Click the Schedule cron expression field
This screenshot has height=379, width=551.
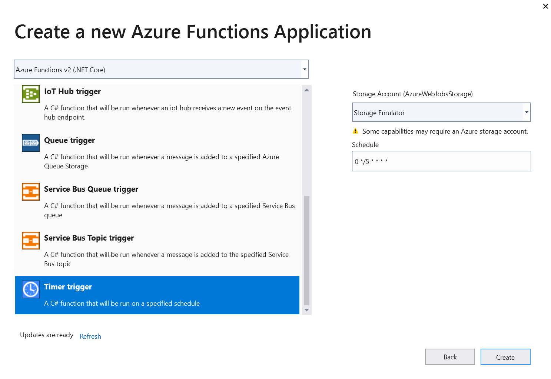441,161
